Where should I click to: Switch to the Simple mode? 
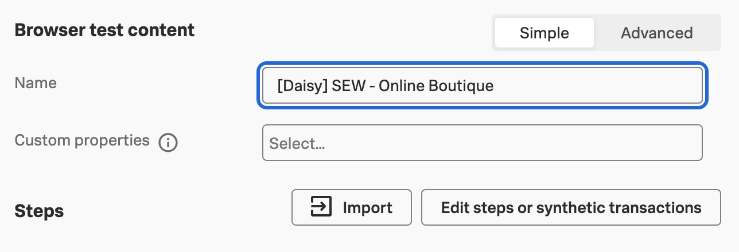pyautogui.click(x=544, y=33)
